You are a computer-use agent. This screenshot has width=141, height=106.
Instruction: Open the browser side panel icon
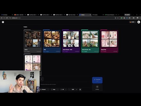134,18
